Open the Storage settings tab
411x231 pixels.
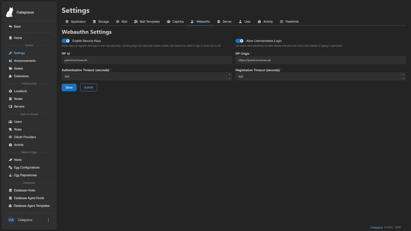pyautogui.click(x=101, y=22)
